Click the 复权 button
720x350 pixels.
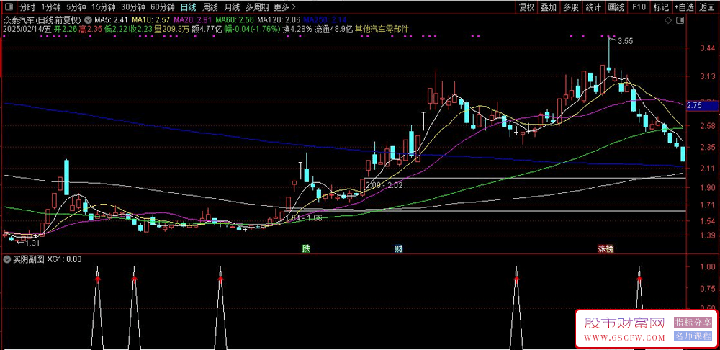527,7
